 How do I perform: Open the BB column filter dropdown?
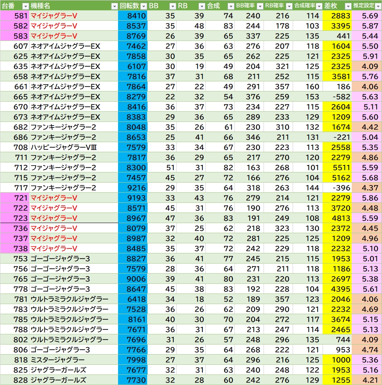pos(173,6)
